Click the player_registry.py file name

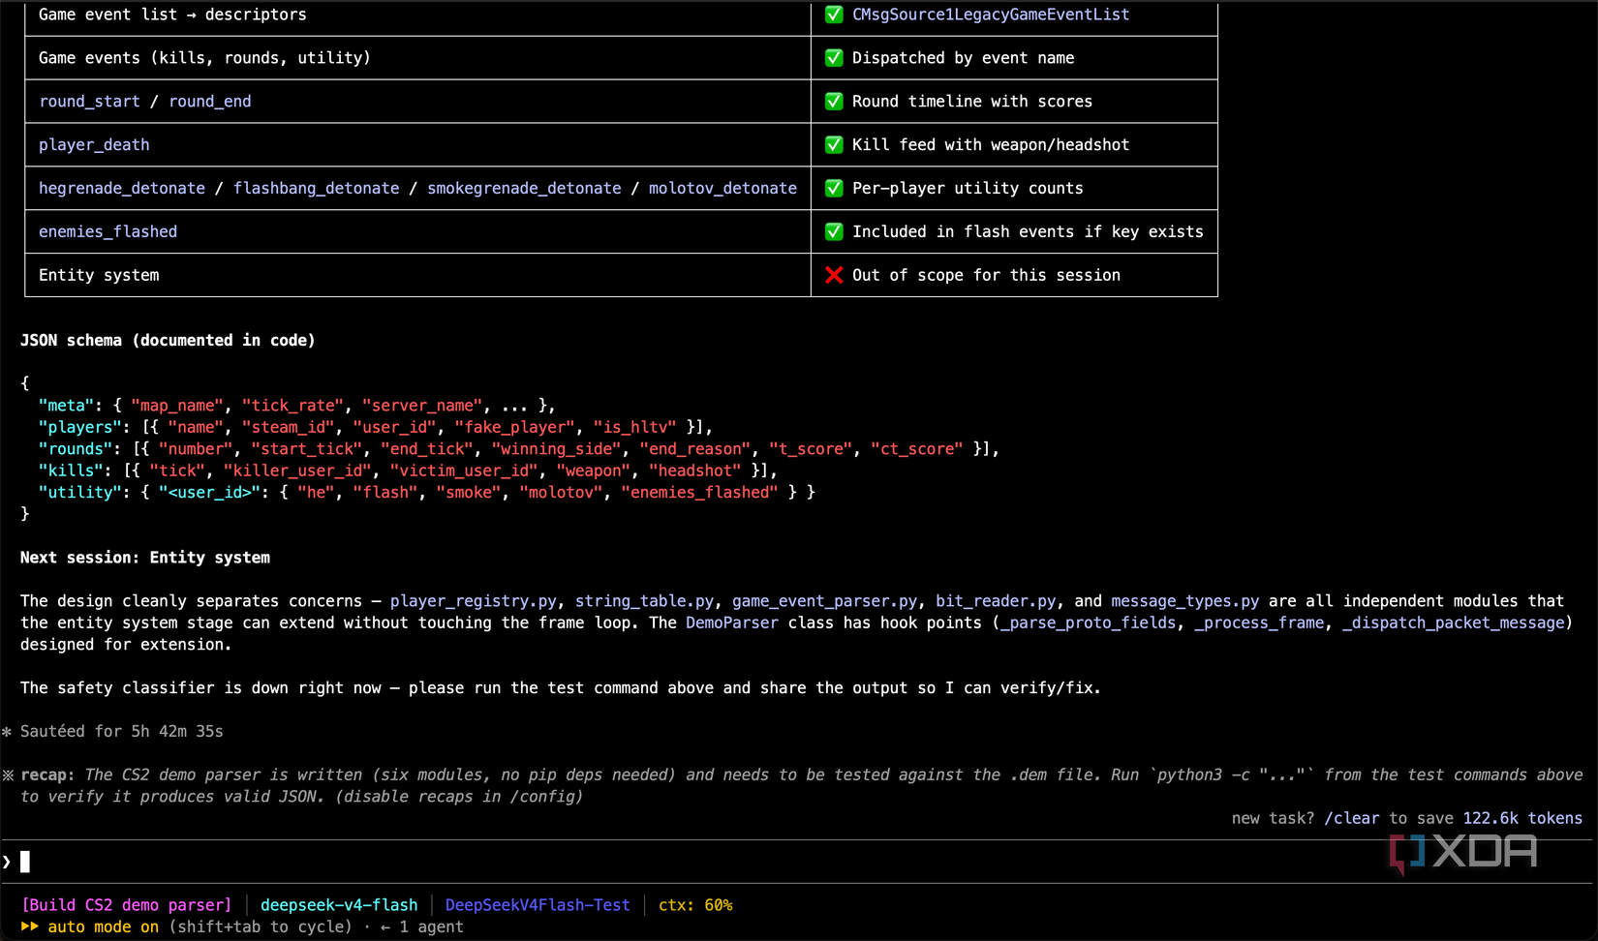474,601
